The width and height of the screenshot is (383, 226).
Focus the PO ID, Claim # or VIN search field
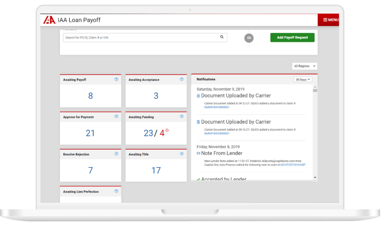pyautogui.click(x=145, y=37)
